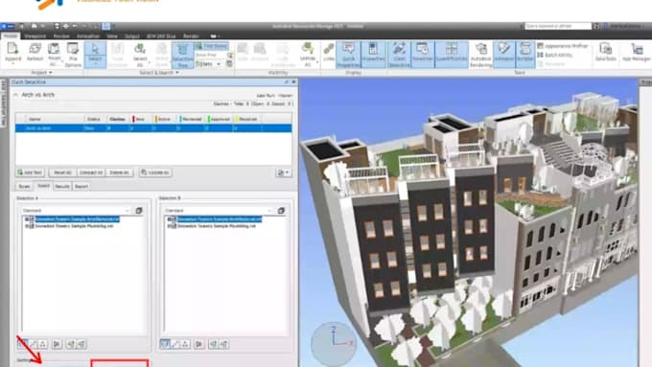652x367 pixels.
Task: Toggle the Animator window
Action: (x=504, y=55)
